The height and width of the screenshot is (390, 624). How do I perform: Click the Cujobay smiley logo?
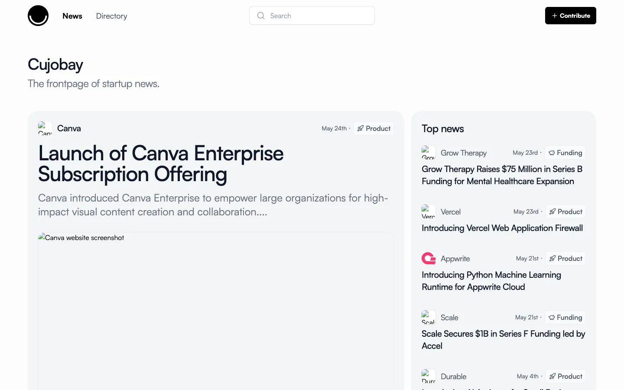(38, 16)
